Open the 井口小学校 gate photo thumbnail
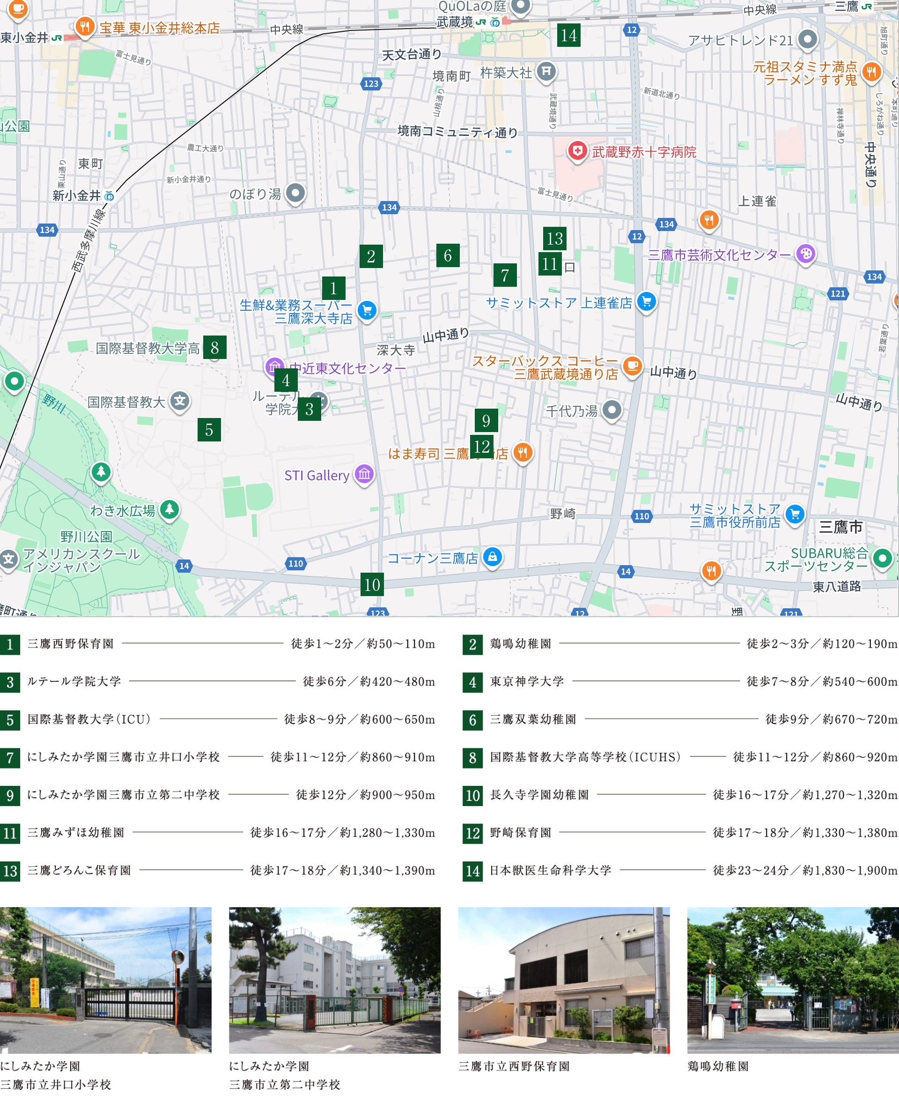The width and height of the screenshot is (899, 1120). 105,980
